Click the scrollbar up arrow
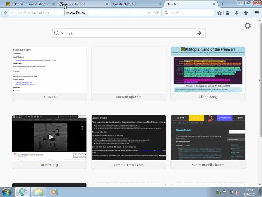Screen dimensions: 262x197 pos(260,21)
